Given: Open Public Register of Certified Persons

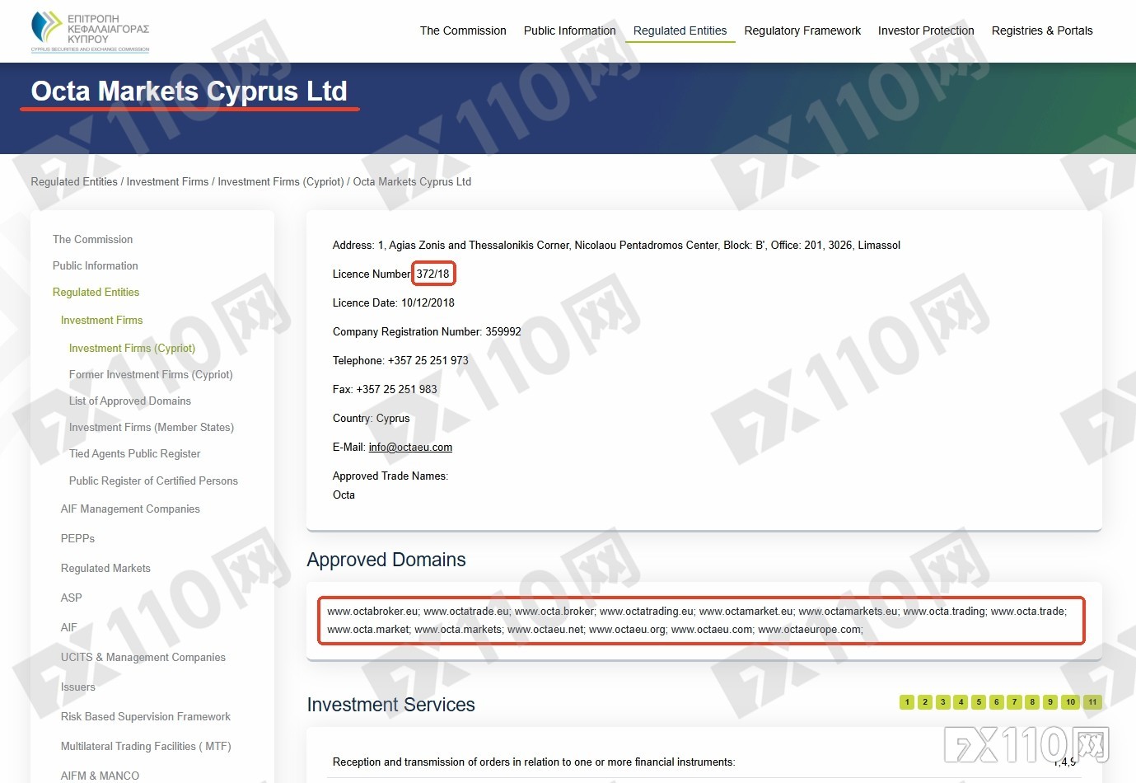Looking at the screenshot, I should [153, 481].
